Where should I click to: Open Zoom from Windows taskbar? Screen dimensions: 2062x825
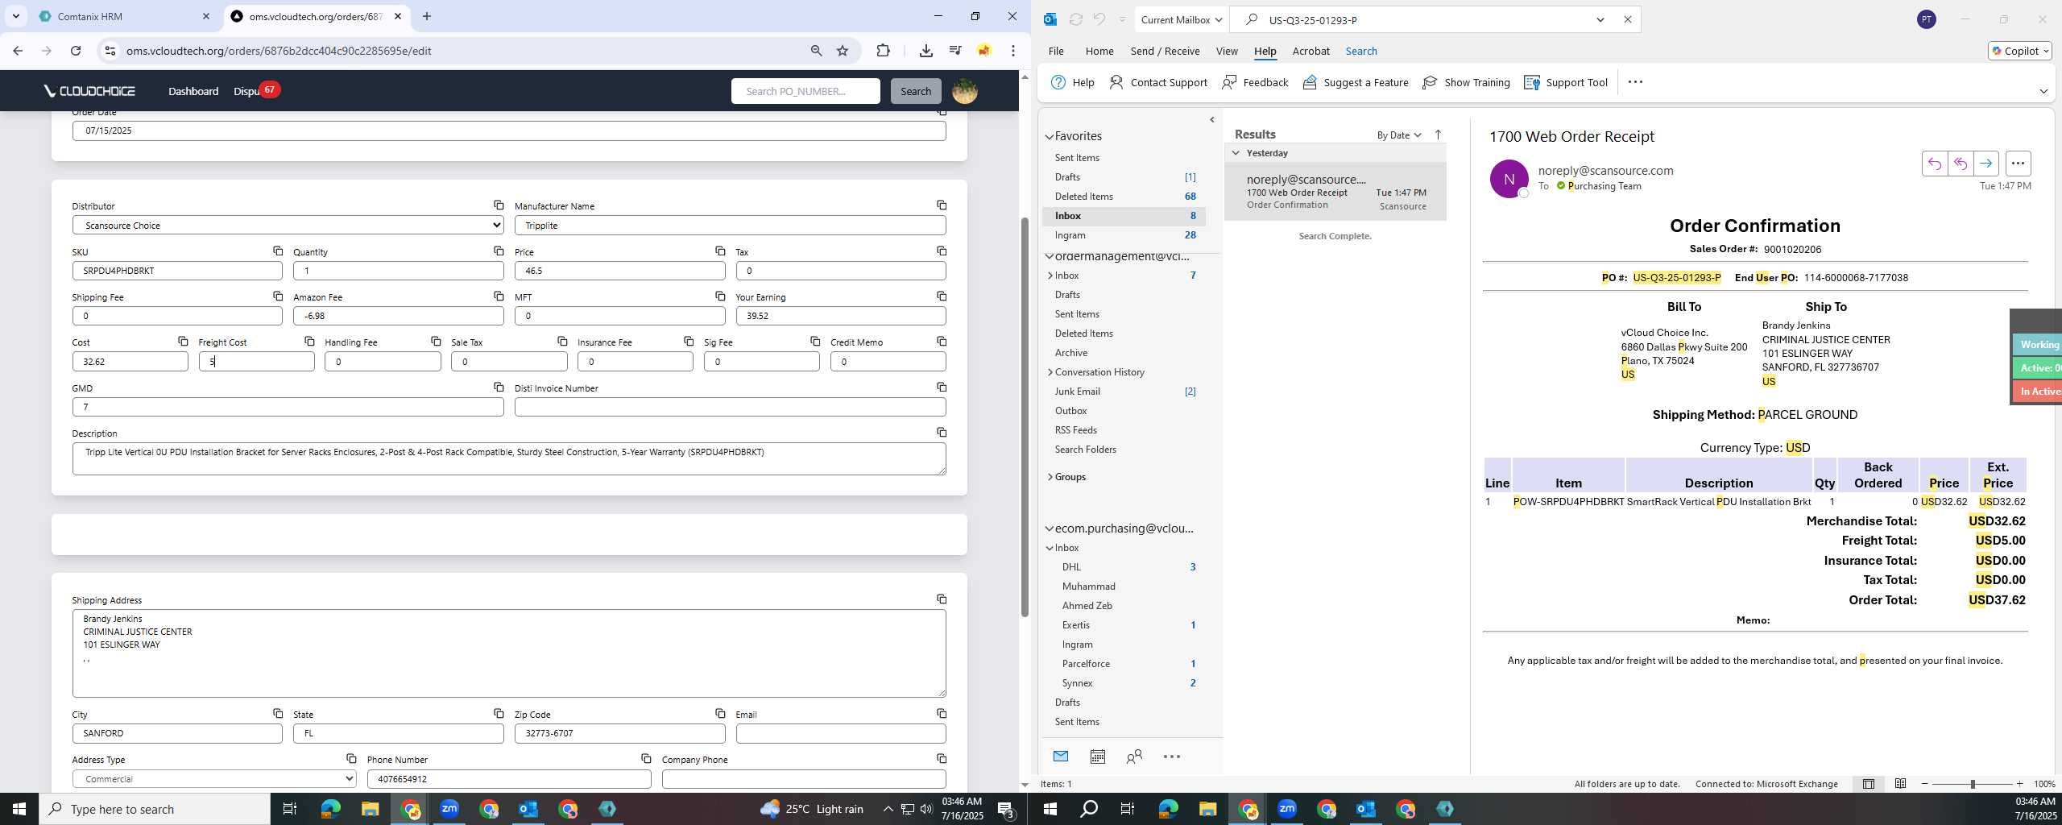tap(449, 809)
